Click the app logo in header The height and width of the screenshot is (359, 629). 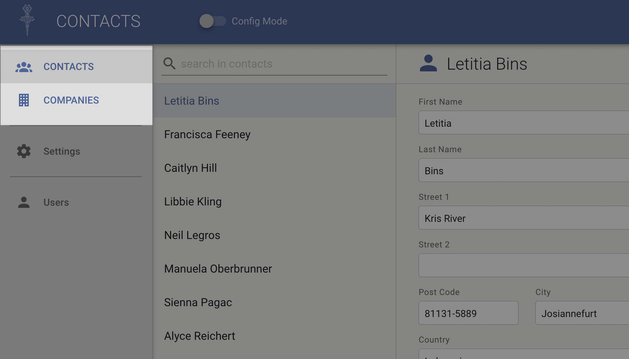[x=27, y=20]
